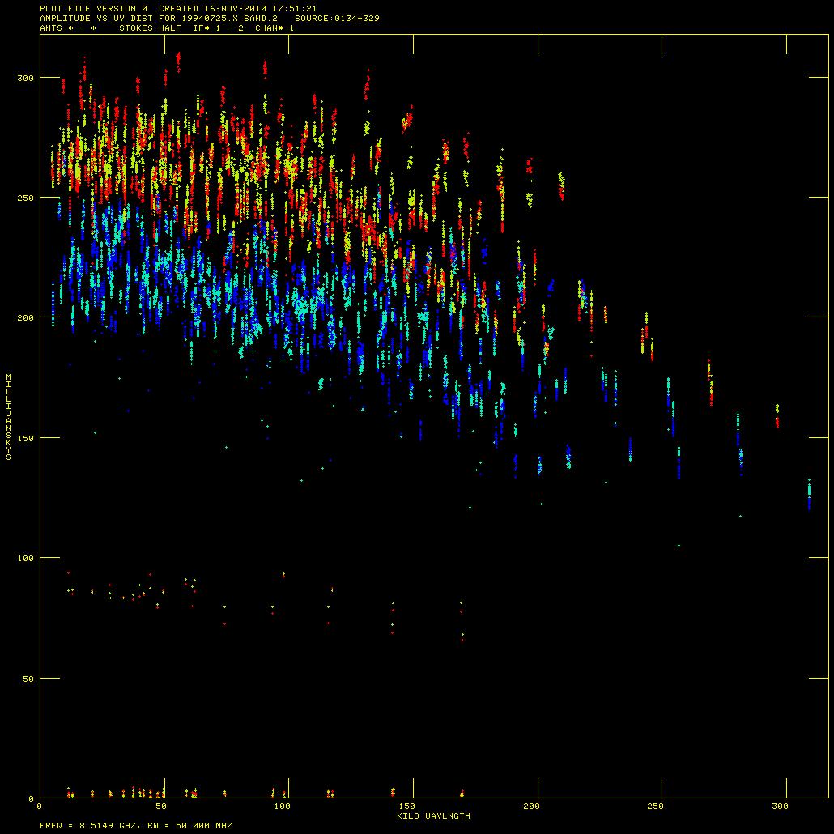Click the y-axis value '300'

pos(25,79)
